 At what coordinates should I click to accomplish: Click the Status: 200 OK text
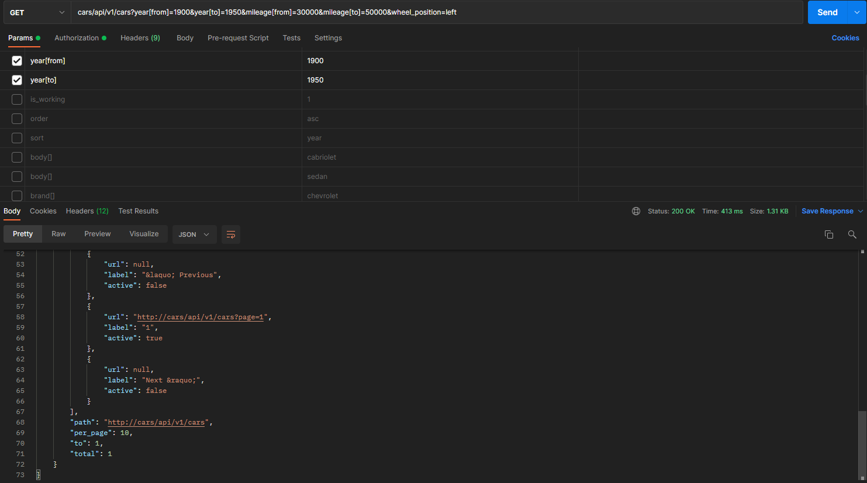(x=671, y=211)
